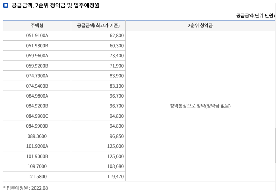
Task: Select price cell '60,300'
Action: 98,45
